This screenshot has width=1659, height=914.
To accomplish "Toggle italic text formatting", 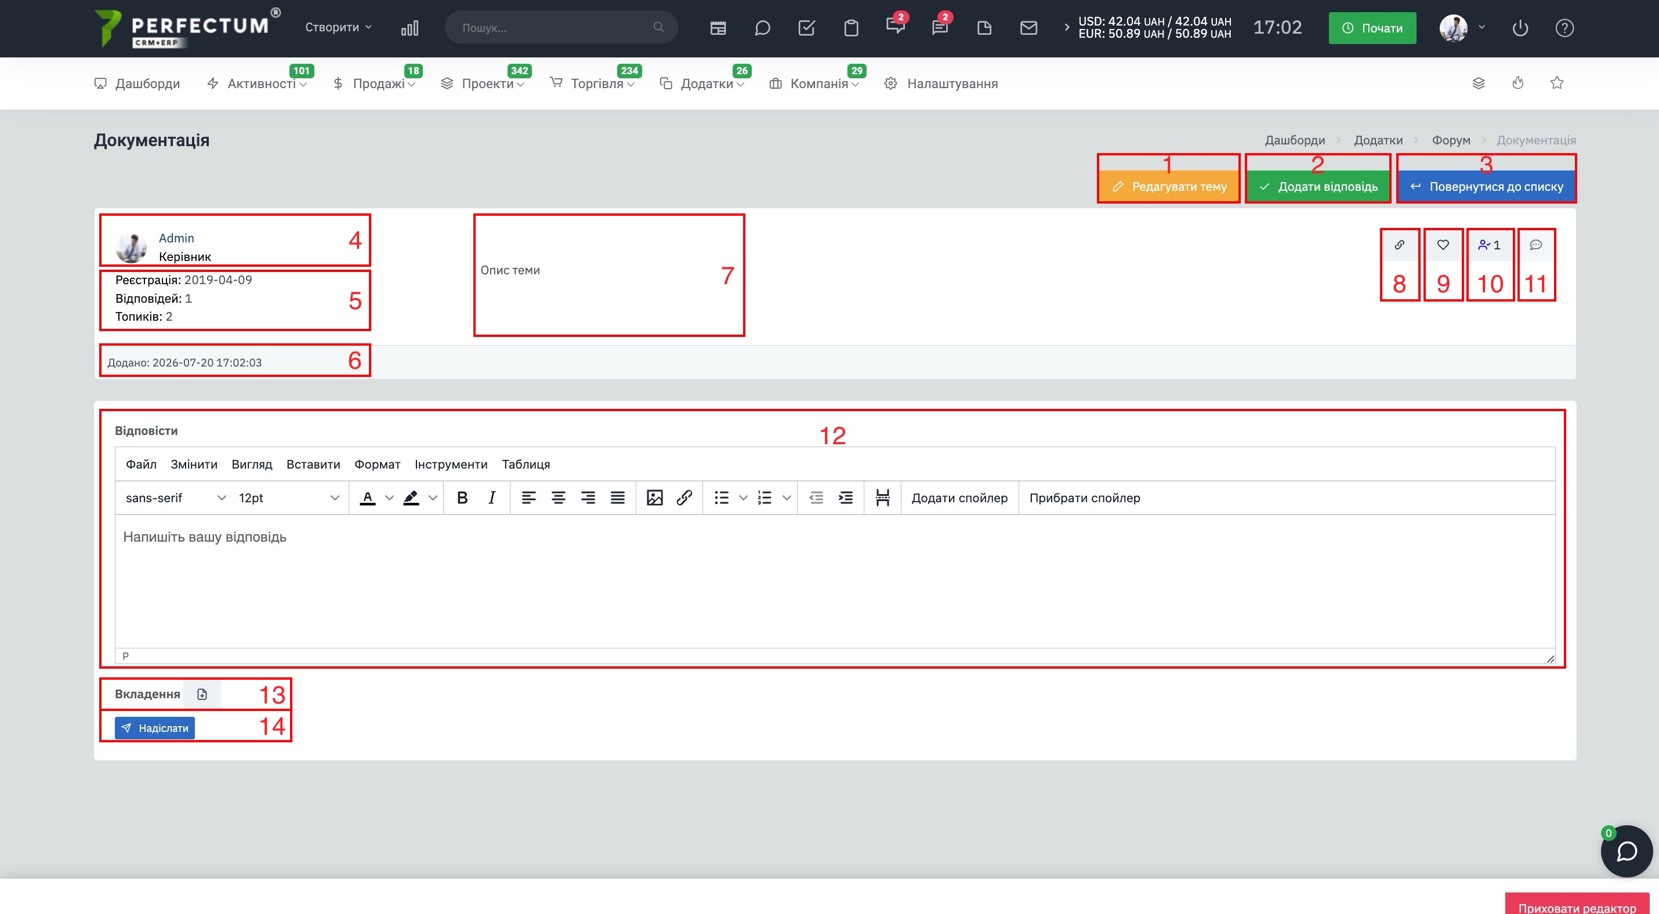I will [x=491, y=498].
